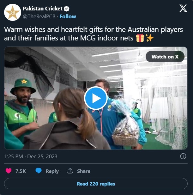Open the X logo link
This screenshot has height=195, width=193.
183,8
